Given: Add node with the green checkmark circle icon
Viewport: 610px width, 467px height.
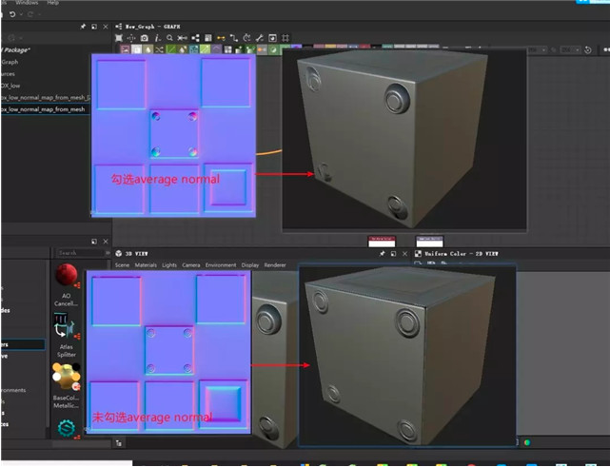Looking at the screenshot, I should pyautogui.click(x=273, y=49).
